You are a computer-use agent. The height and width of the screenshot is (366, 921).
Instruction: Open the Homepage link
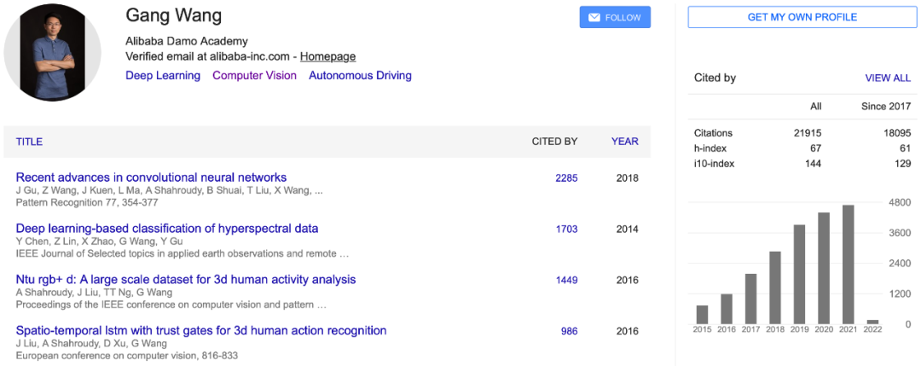[327, 56]
